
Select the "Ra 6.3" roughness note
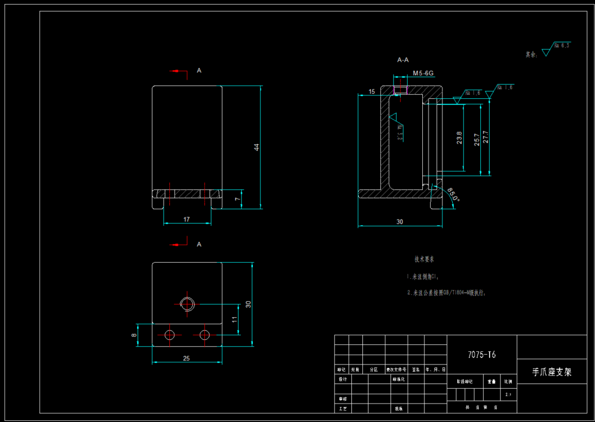562,45
